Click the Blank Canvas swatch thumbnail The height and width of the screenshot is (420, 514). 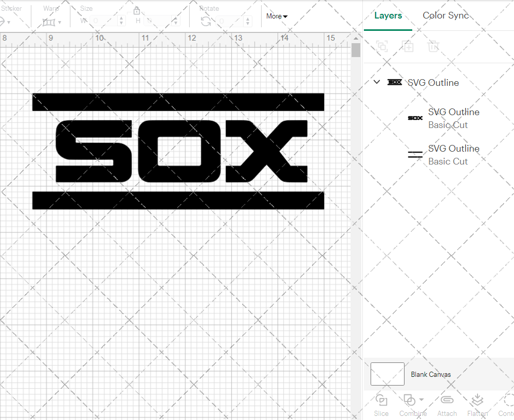(388, 374)
